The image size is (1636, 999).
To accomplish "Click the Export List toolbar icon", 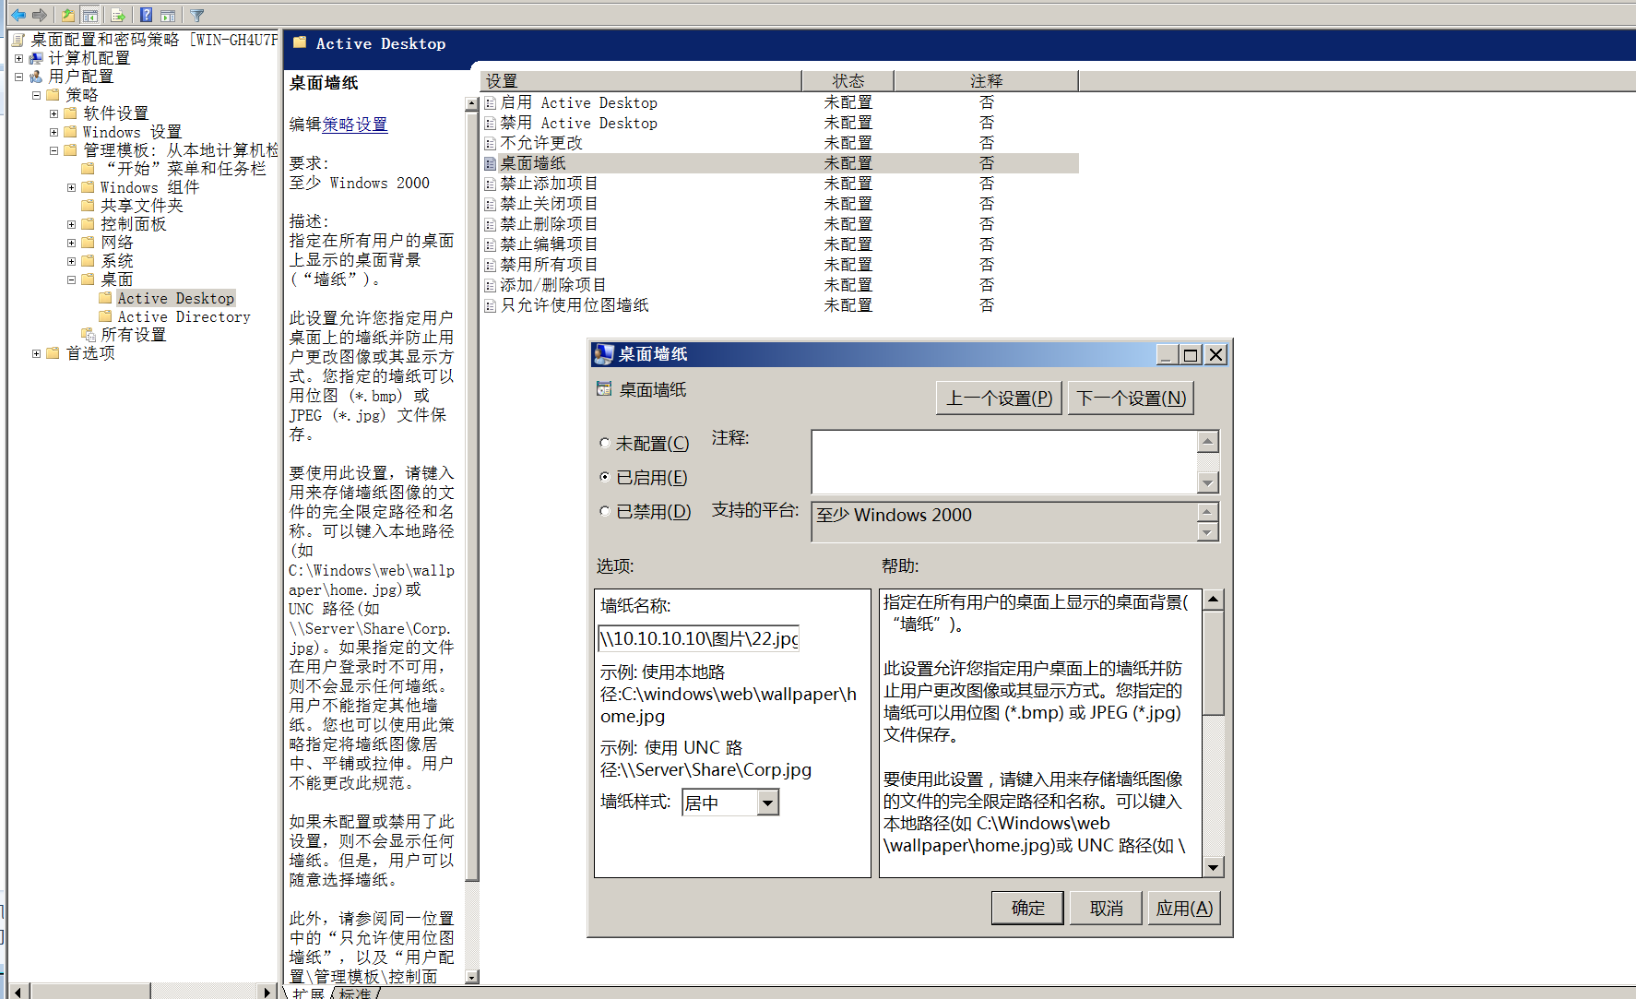I will pyautogui.click(x=118, y=15).
